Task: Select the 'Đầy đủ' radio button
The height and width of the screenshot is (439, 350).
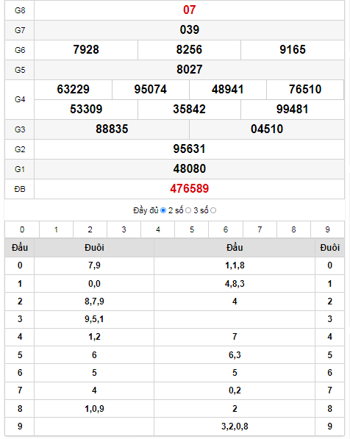Action: tap(163, 210)
